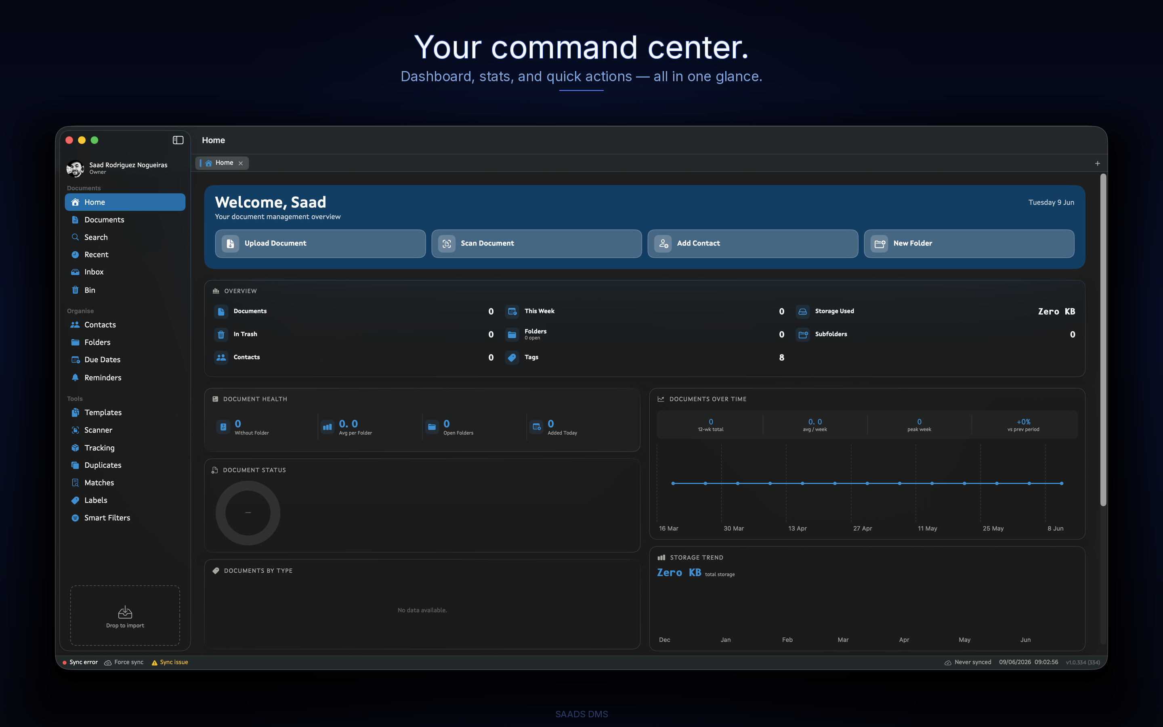The image size is (1163, 727).
Task: Click the Added Today stat
Action: (554, 427)
